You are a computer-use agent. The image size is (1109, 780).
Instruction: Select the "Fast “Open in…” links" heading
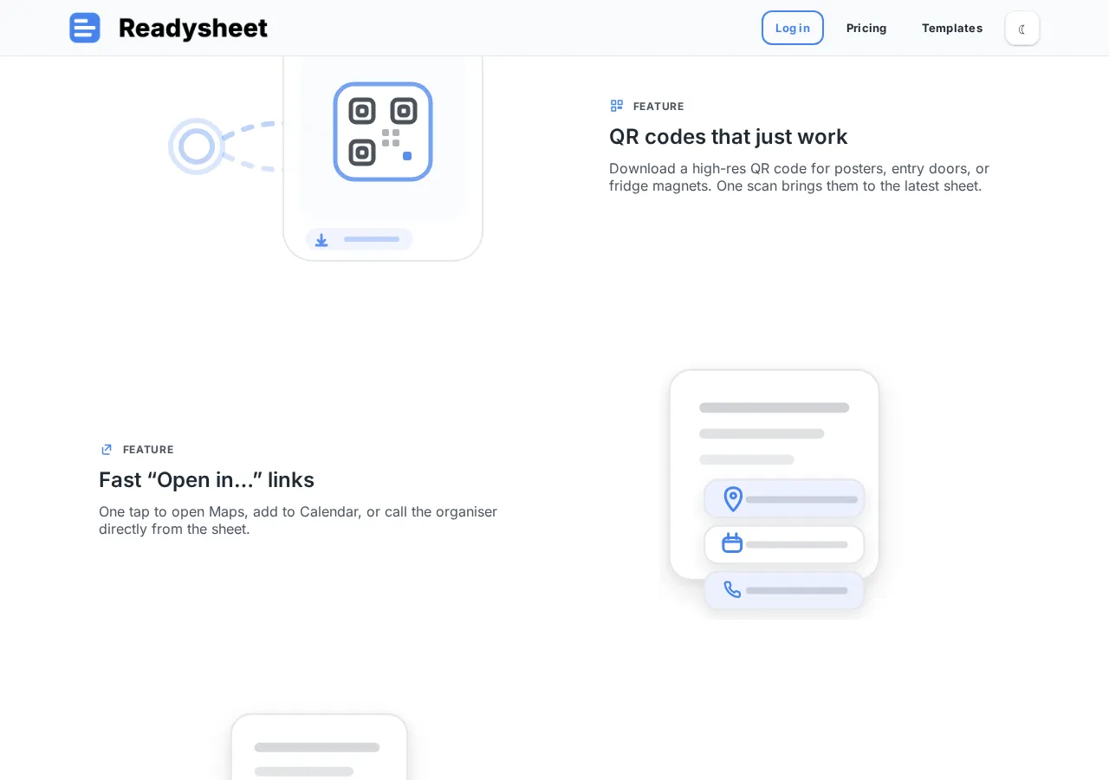(x=206, y=479)
